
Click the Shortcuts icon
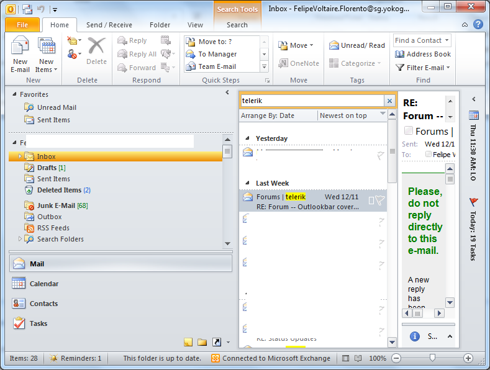pyautogui.click(x=217, y=342)
